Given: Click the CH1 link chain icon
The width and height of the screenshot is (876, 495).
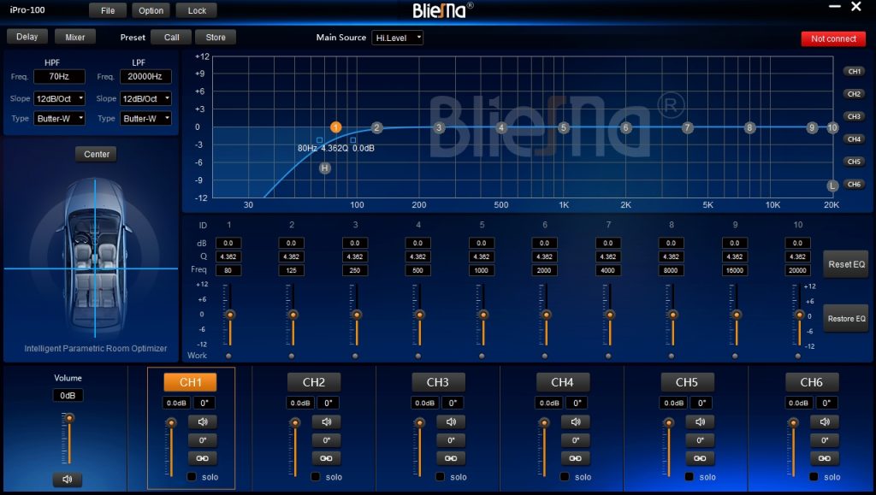Looking at the screenshot, I should [x=202, y=458].
